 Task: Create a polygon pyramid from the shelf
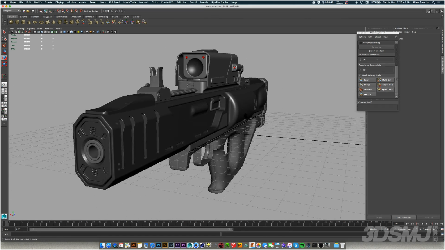[x=54, y=22]
